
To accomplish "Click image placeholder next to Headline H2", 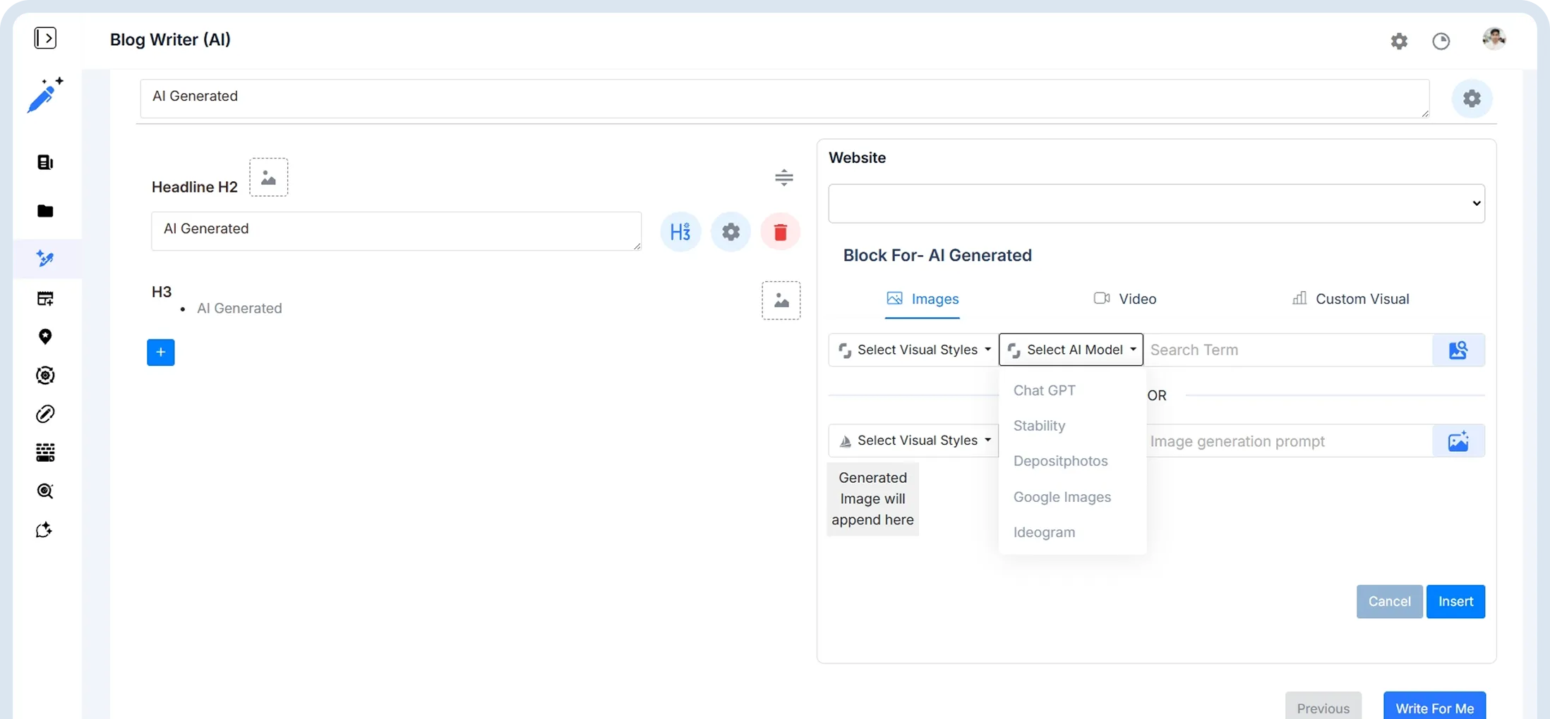I will 268,178.
